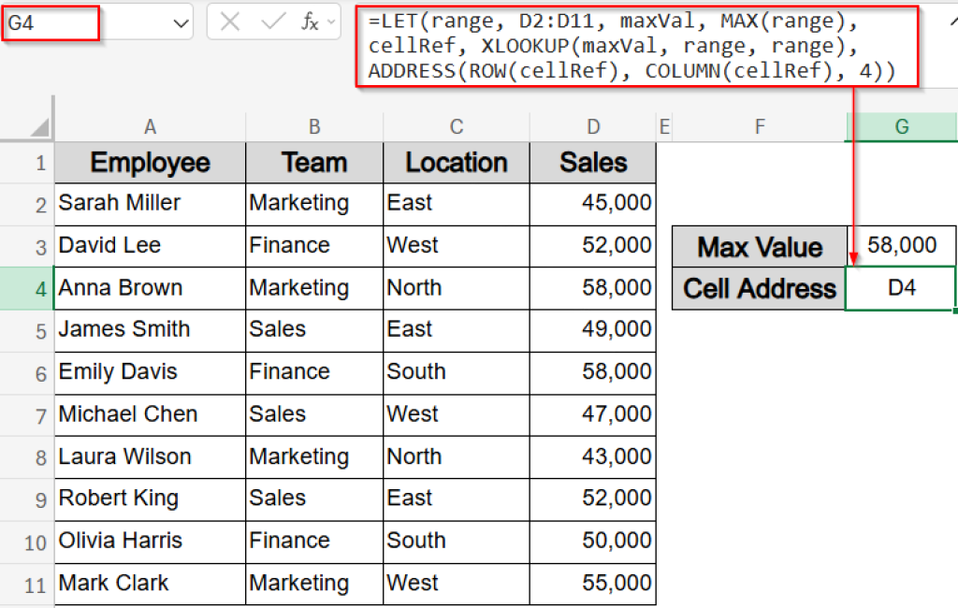Click the cell showing 58,000 next to Max Value
958x608 pixels.
click(900, 246)
